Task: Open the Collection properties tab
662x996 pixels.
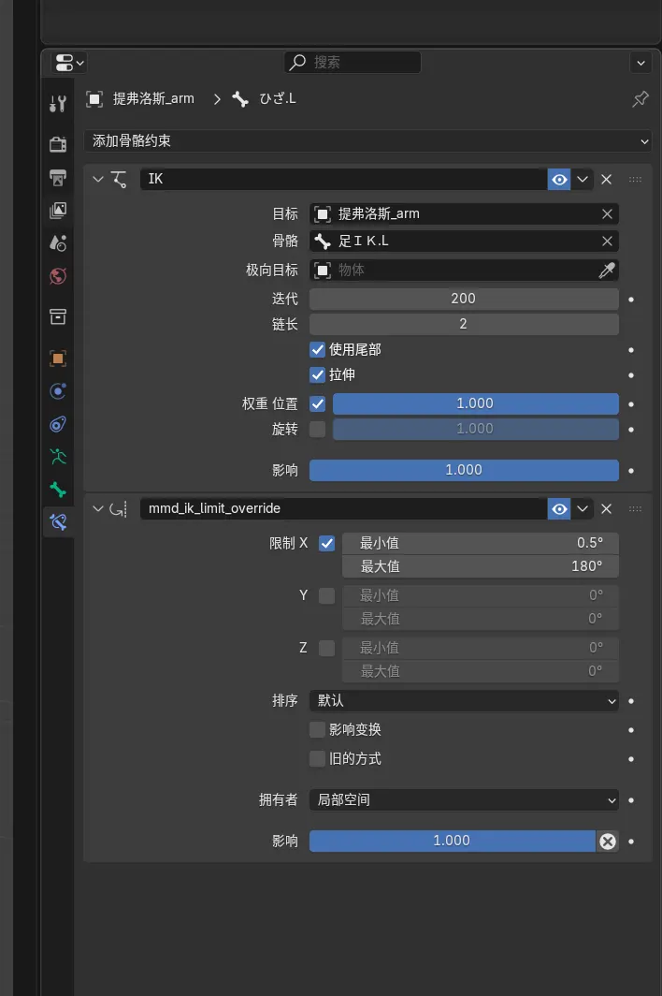Action: 58,316
